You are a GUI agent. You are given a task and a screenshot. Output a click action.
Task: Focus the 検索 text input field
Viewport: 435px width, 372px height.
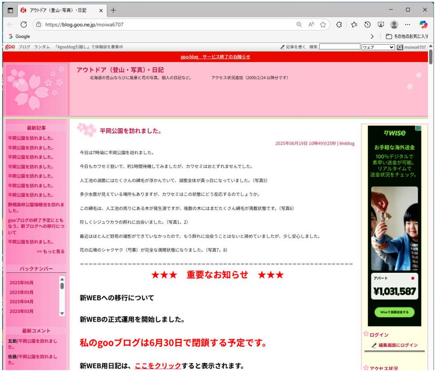pyautogui.click(x=339, y=47)
